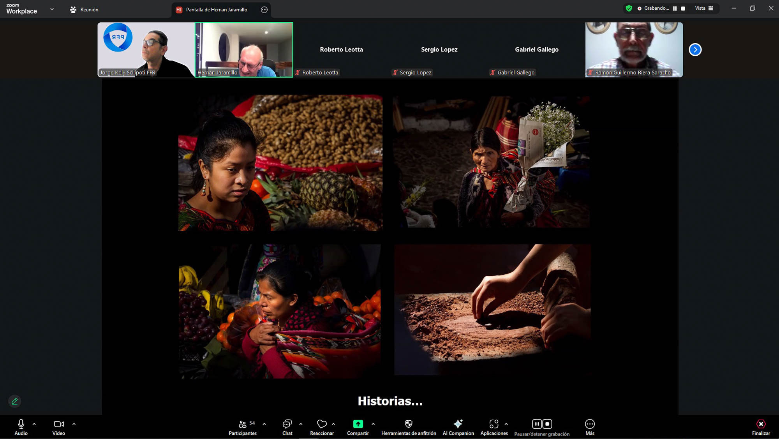Click the Más options icon

pyautogui.click(x=590, y=424)
